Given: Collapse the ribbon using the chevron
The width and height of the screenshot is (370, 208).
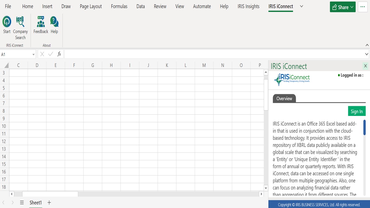Looking at the screenshot, I should coord(367,45).
